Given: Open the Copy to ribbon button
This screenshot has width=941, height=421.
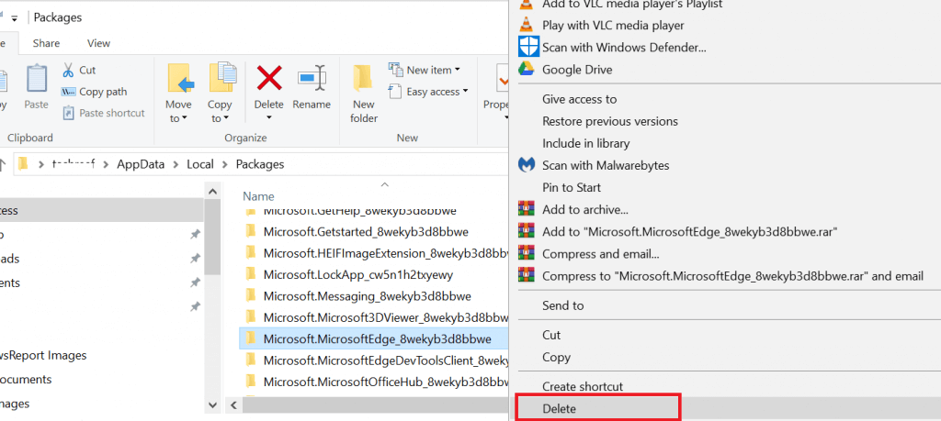Looking at the screenshot, I should point(221,93).
